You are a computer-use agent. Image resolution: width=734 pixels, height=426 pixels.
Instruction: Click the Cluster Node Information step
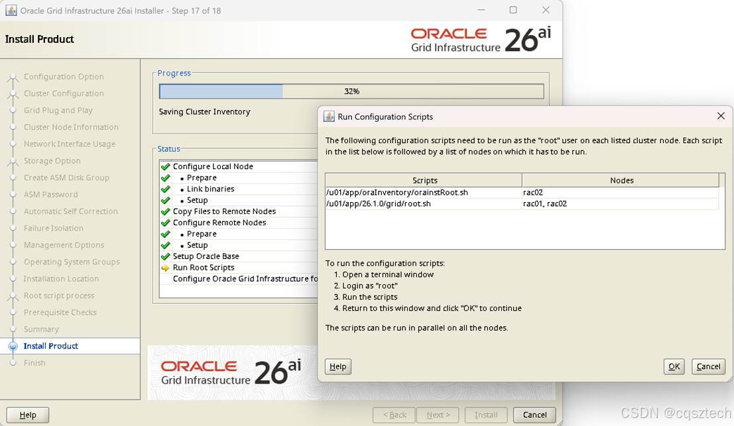pyautogui.click(x=71, y=127)
